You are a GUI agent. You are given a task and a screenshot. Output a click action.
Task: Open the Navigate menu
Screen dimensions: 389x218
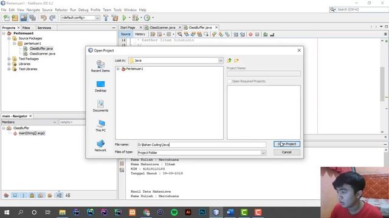click(33, 10)
